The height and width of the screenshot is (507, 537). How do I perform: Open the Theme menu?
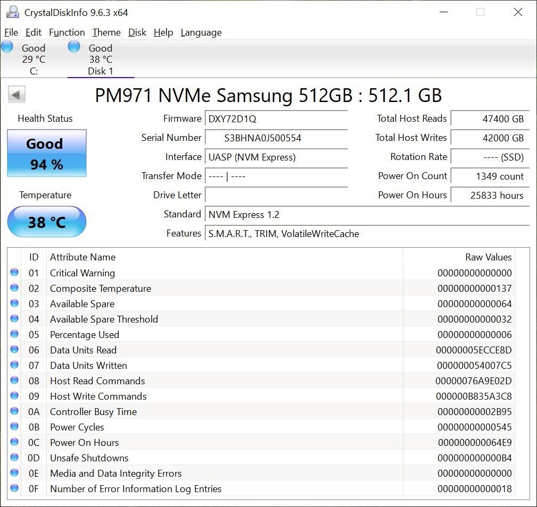106,32
